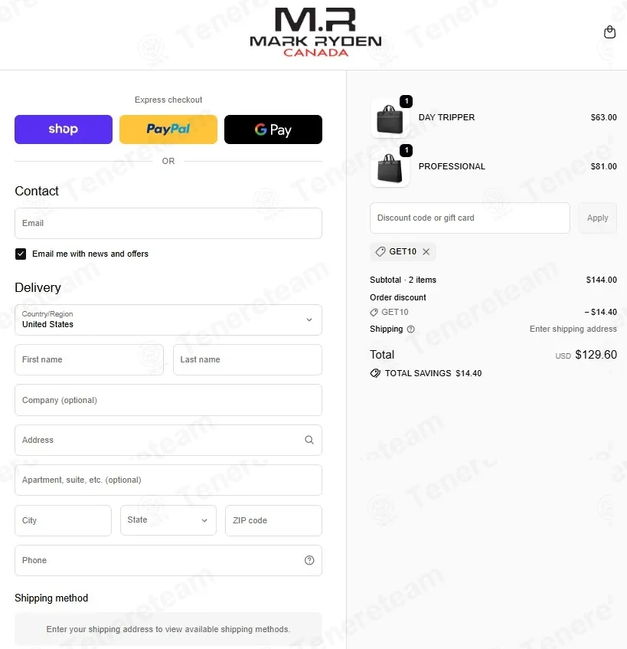Click the DAY TRIPPER product name
The height and width of the screenshot is (649, 627).
[x=446, y=117]
